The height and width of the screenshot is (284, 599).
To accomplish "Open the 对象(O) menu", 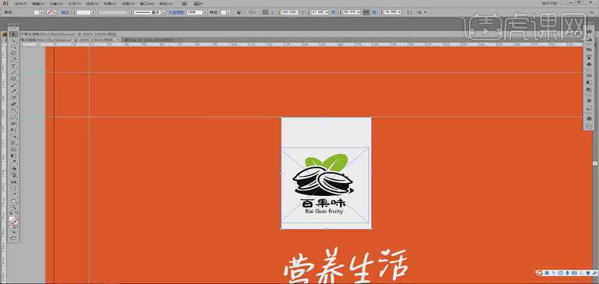I will pyautogui.click(x=56, y=4).
